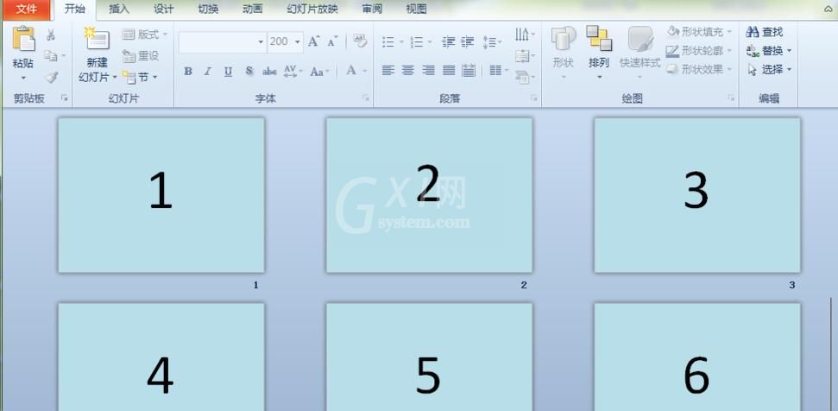Click the Convert to SmartArt icon
Screen dimensions: 838x411
(522, 78)
